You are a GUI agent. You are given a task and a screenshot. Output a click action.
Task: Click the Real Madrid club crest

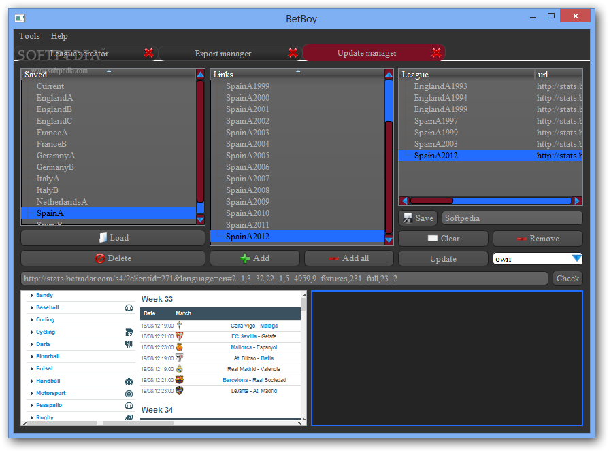click(x=180, y=368)
